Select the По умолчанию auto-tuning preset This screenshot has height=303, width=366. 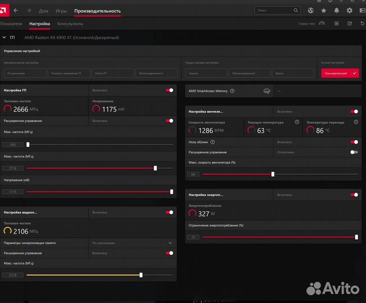point(25,74)
